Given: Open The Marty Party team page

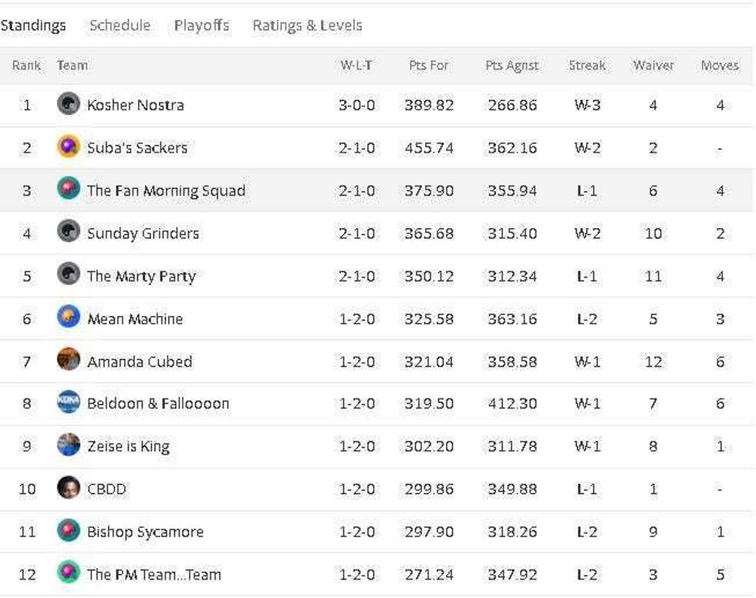Looking at the screenshot, I should click(141, 277).
